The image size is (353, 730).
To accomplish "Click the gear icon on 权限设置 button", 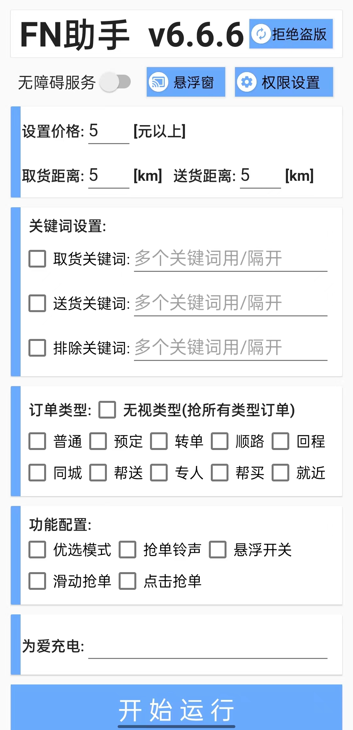I will [x=247, y=82].
